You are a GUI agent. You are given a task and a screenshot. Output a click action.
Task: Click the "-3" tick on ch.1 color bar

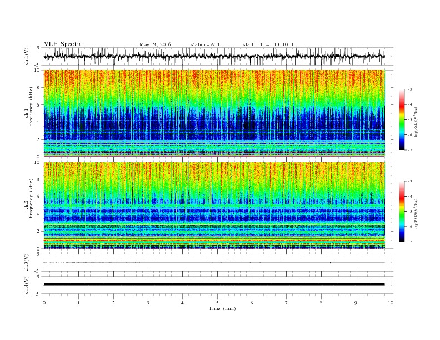[x=409, y=89]
